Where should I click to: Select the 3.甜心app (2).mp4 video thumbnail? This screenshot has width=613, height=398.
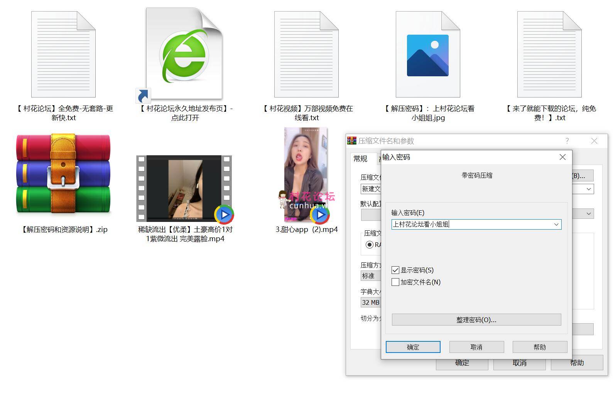click(x=306, y=175)
